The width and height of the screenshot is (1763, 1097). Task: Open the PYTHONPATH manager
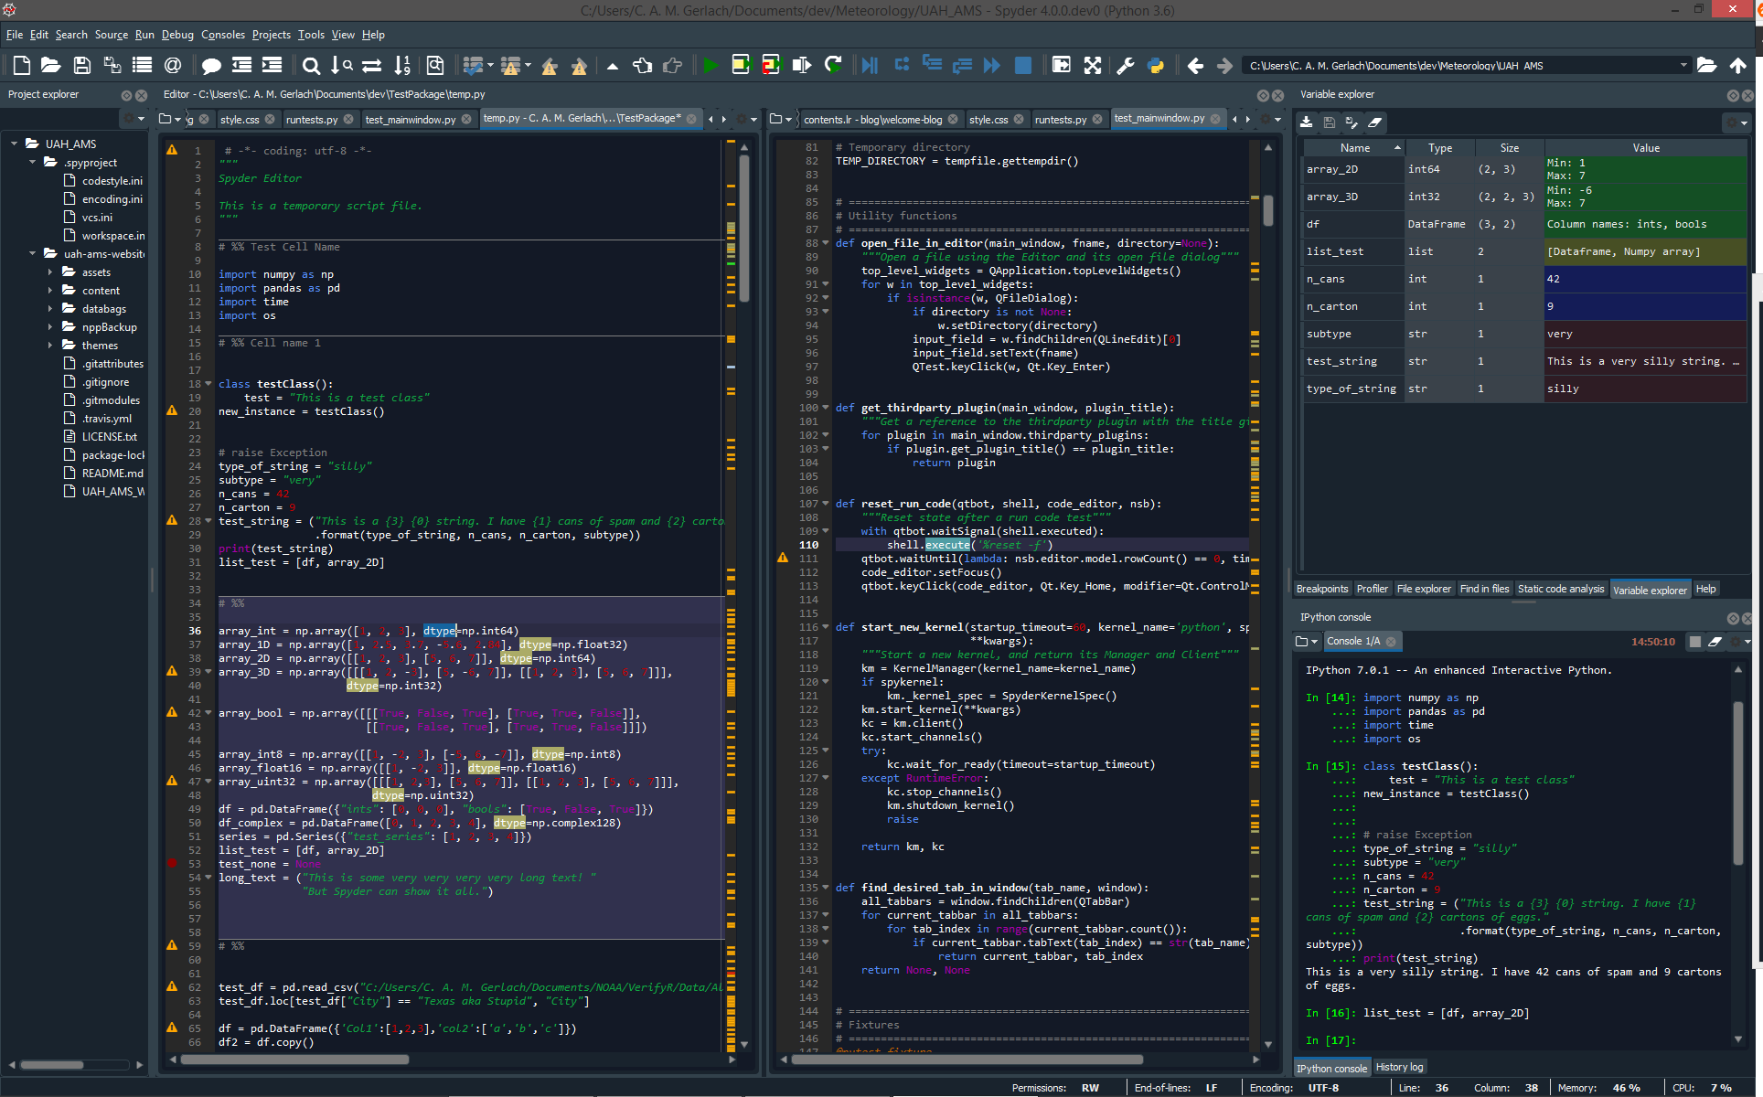coord(1157,65)
